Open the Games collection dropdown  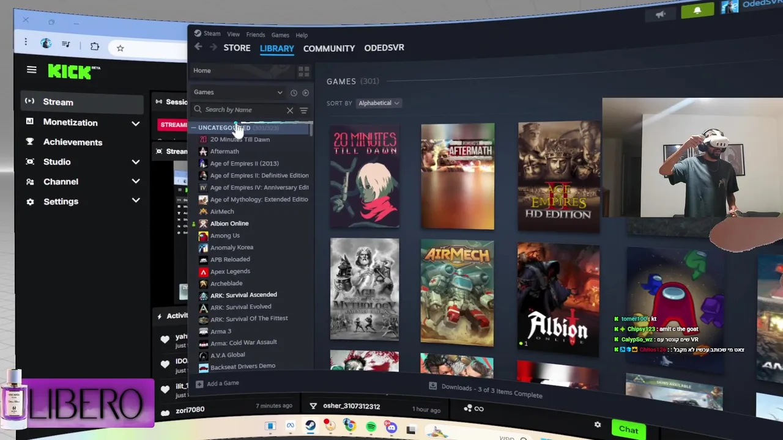click(239, 92)
